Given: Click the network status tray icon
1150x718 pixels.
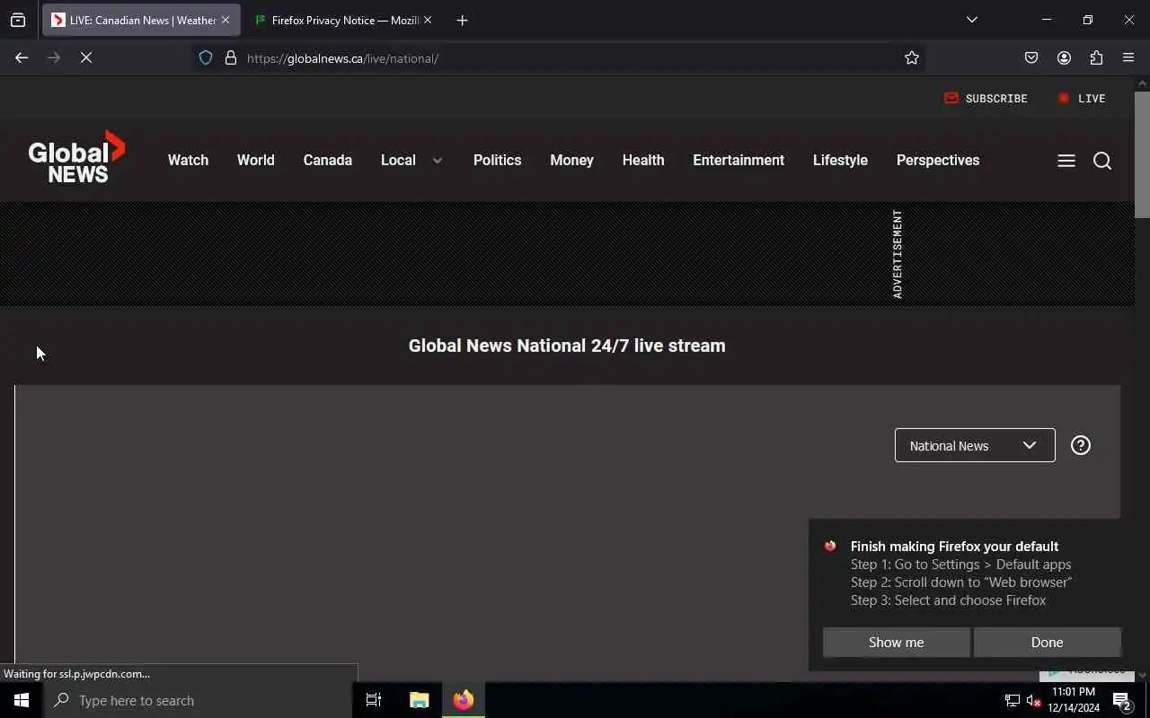Looking at the screenshot, I should click(x=1012, y=701).
